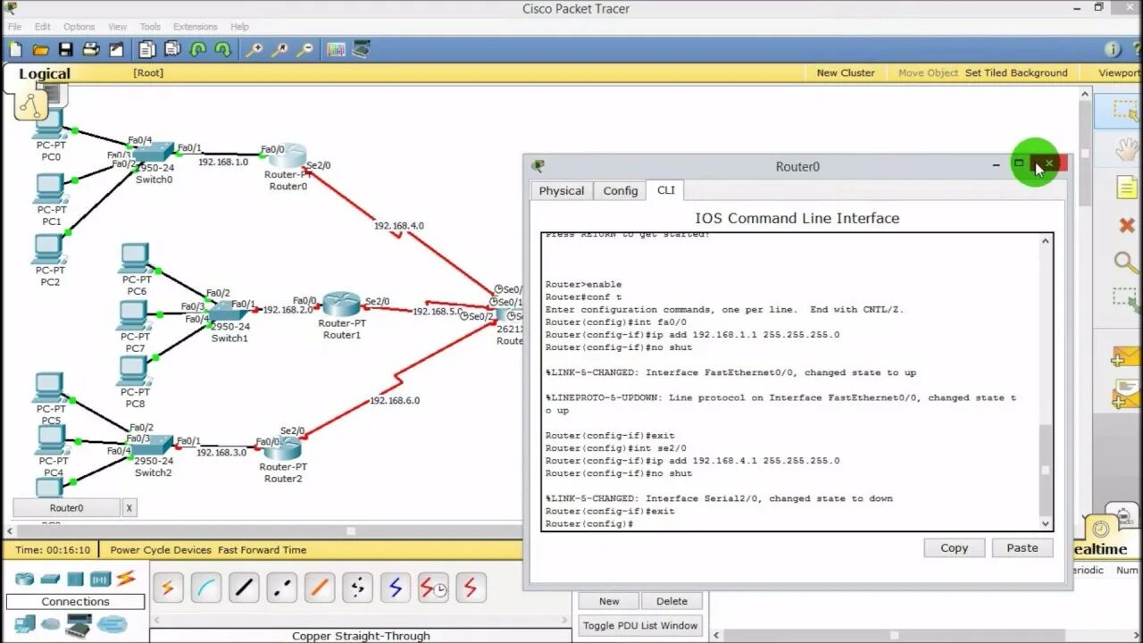Open the File menu
The height and width of the screenshot is (643, 1143).
tap(14, 27)
